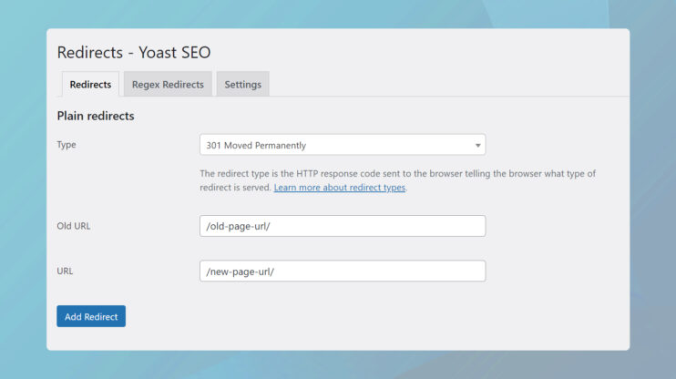Switch to the Redirects tab
The height and width of the screenshot is (379, 676).
tap(90, 84)
